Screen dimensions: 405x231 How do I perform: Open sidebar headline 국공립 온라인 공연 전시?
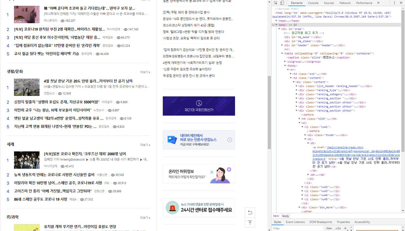pyautogui.click(x=189, y=76)
